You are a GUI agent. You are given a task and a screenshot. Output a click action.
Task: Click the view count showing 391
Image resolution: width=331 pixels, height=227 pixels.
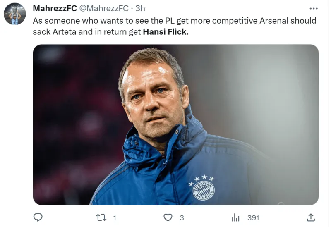pyautogui.click(x=253, y=218)
